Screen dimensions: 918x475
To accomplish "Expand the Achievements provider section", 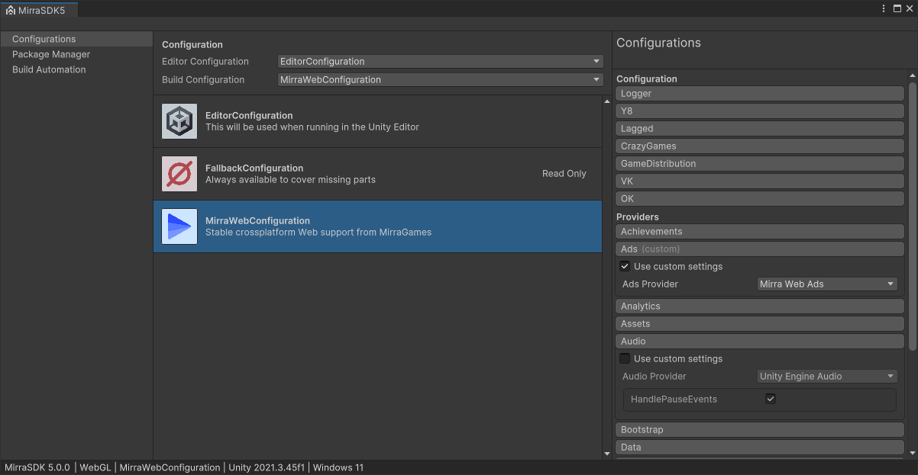I will (x=759, y=231).
